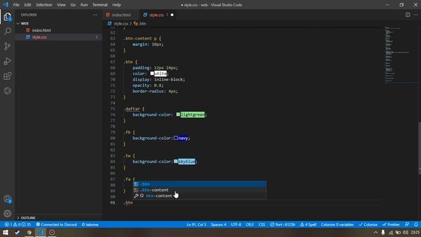This screenshot has width=421, height=237.
Task: Click the errors and warnings status indicator
Action: [18, 224]
